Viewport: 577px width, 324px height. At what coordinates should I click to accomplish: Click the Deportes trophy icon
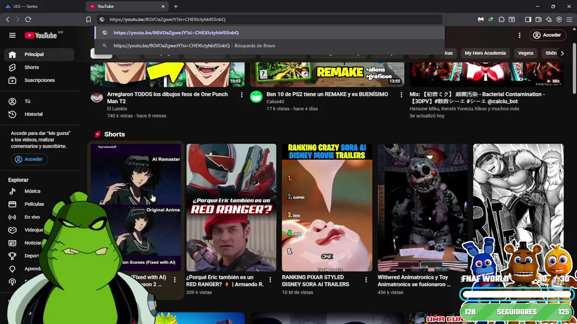(13, 256)
